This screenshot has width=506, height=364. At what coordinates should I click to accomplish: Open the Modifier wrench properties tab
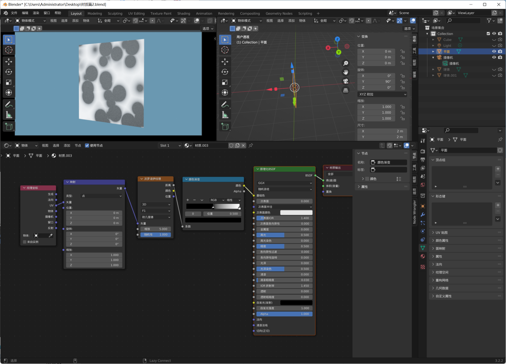click(423, 215)
